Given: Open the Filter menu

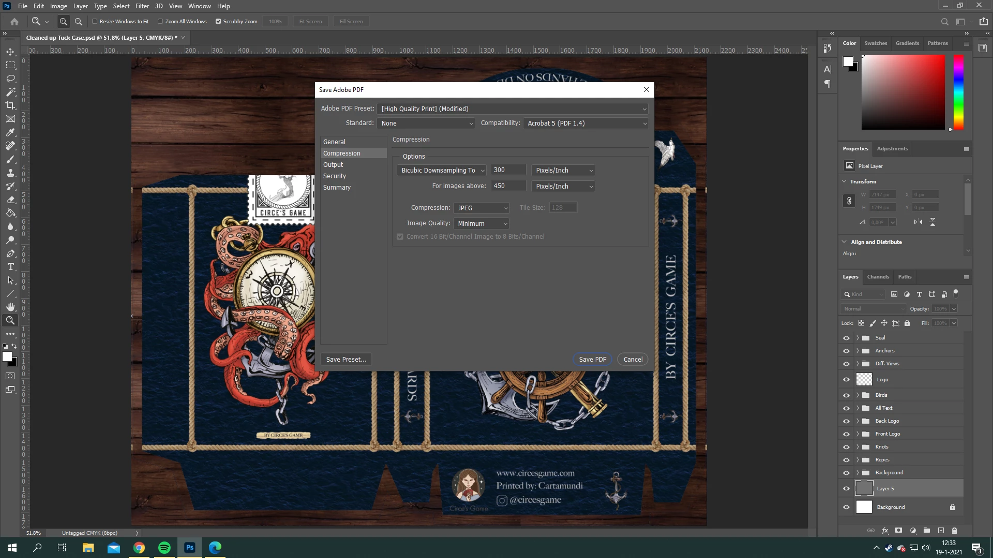Looking at the screenshot, I should click(142, 6).
